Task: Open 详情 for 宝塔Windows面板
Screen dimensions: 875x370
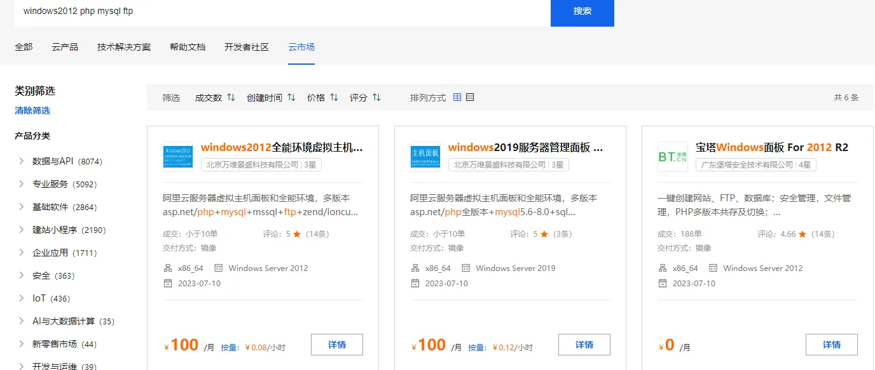Action: 832,344
